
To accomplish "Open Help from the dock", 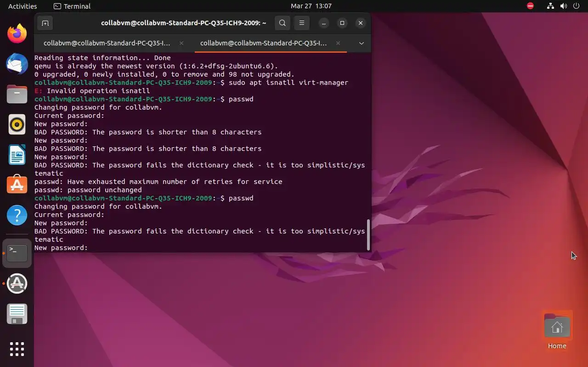I will coord(17,215).
